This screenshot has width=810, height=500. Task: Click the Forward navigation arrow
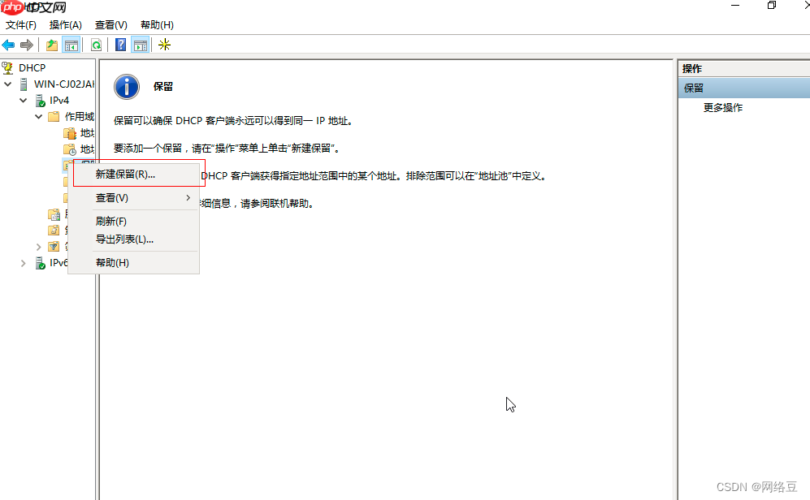coord(26,45)
